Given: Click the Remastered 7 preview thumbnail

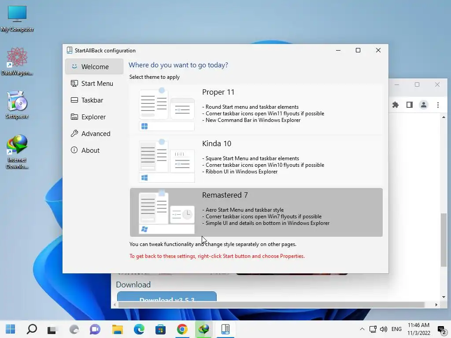Looking at the screenshot, I should click(167, 213).
